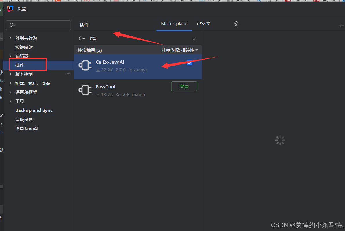Expand the 语言和框架 settings group
Screen dimensions: 345x231
(x=10, y=92)
